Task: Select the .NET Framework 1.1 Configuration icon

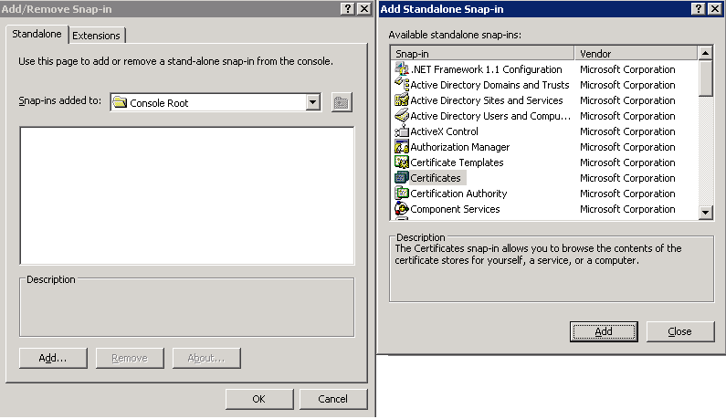Action: click(x=401, y=69)
